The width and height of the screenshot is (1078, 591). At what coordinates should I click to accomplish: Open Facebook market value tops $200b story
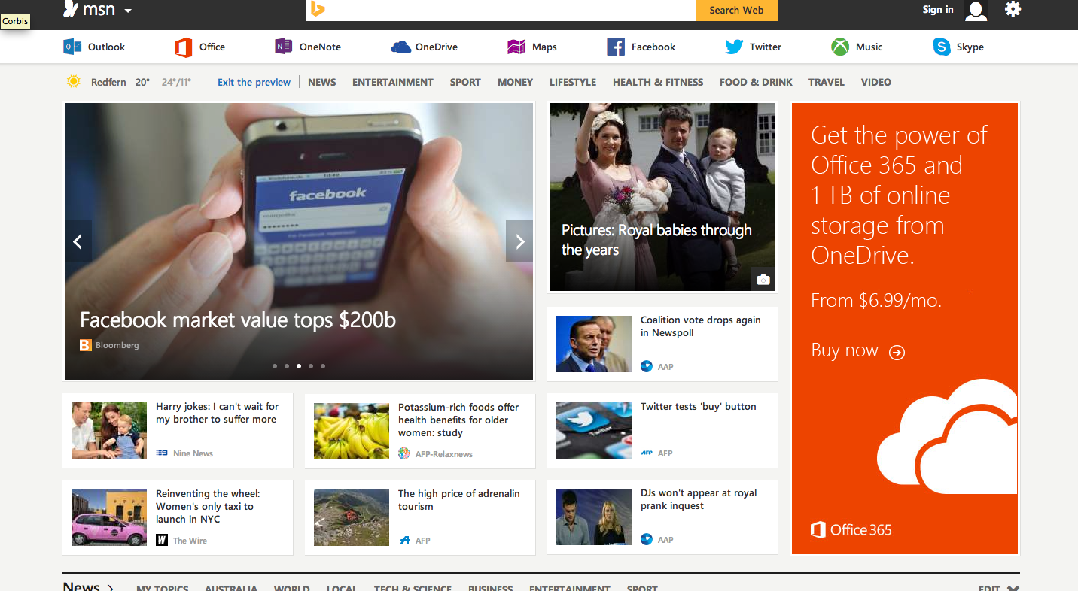[238, 320]
